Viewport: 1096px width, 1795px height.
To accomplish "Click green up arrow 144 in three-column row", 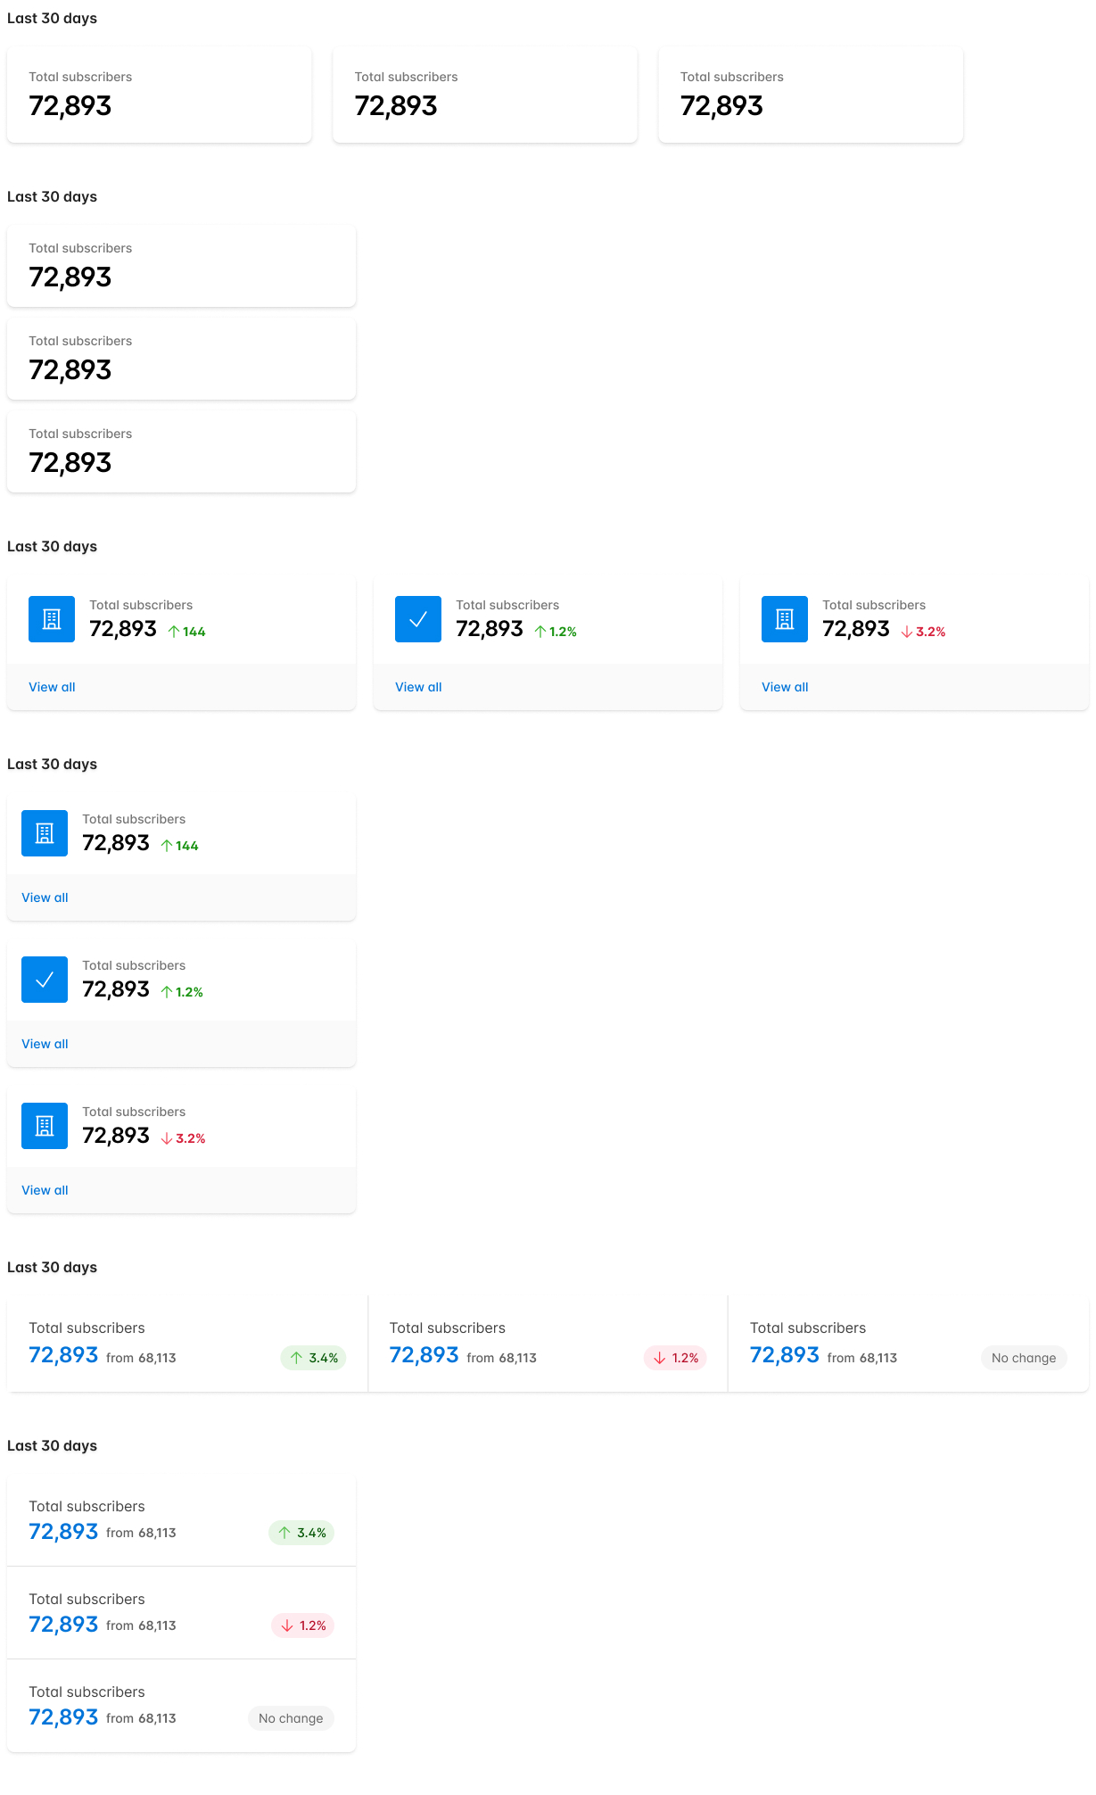I will click(x=187, y=632).
